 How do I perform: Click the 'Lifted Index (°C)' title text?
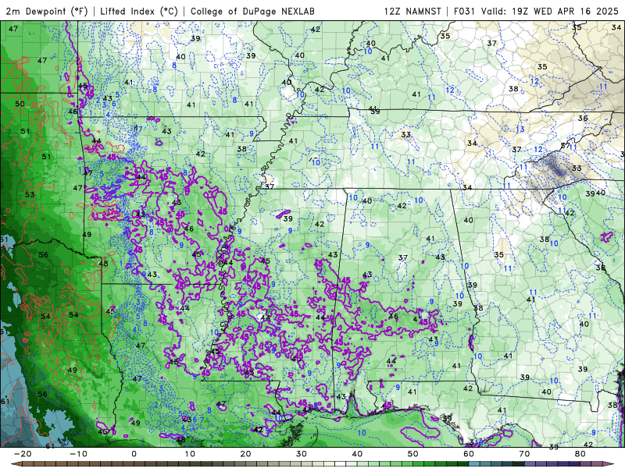coord(139,11)
